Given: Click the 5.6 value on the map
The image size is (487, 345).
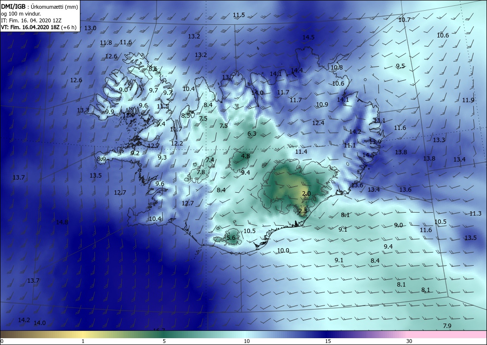Looking at the screenshot, I should 231,237.
